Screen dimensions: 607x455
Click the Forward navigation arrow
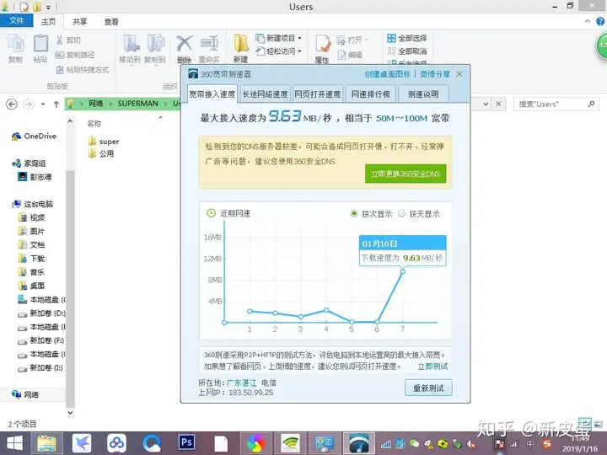(29, 104)
